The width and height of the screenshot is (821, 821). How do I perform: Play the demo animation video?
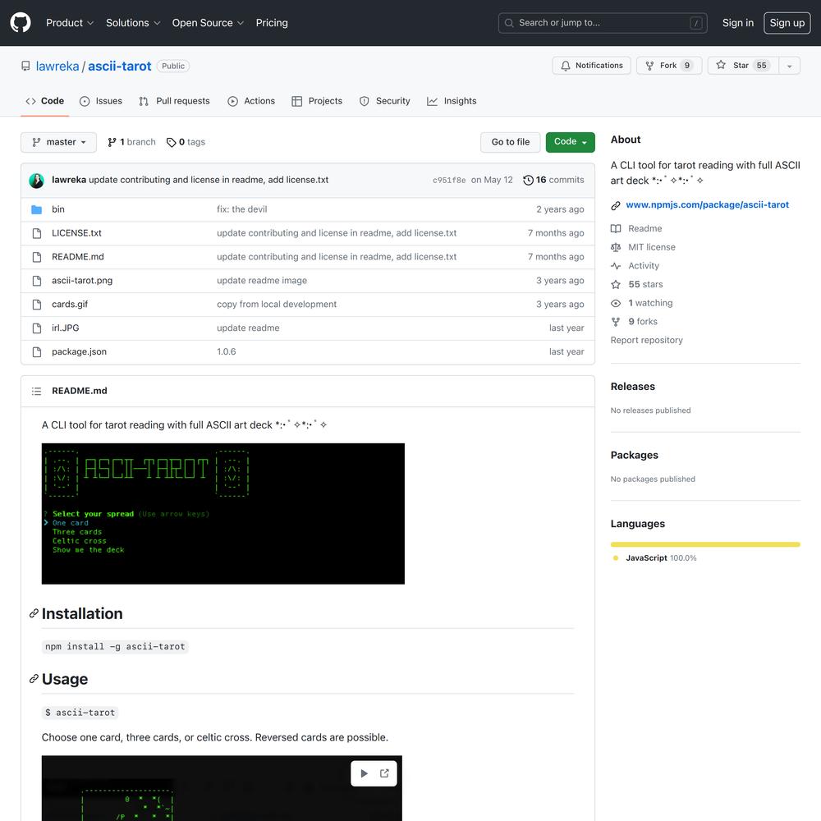pyautogui.click(x=364, y=773)
